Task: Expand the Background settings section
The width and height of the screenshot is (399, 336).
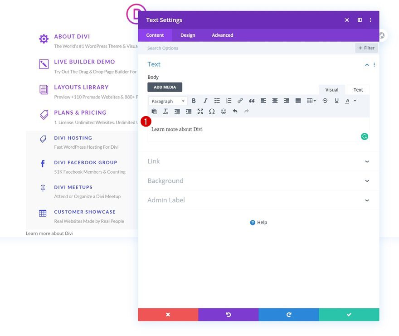Action: pyautogui.click(x=258, y=180)
